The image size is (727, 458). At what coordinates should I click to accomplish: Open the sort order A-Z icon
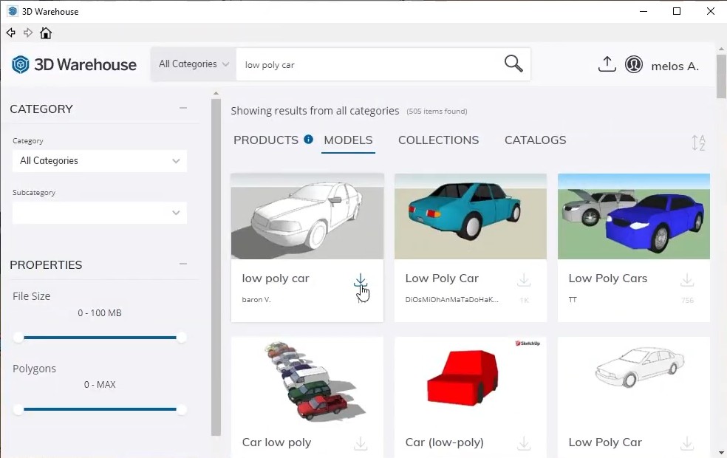698,143
